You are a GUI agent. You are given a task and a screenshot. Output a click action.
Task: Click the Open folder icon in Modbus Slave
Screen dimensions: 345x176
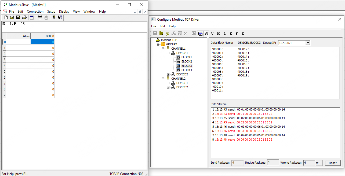point(12,17)
